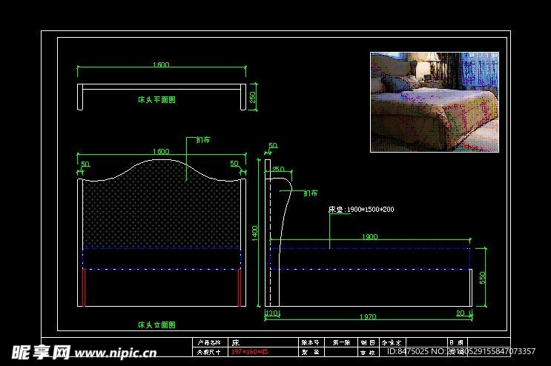
Task: Select the 外观尺寸 title block cell
Action: pyautogui.click(x=209, y=352)
